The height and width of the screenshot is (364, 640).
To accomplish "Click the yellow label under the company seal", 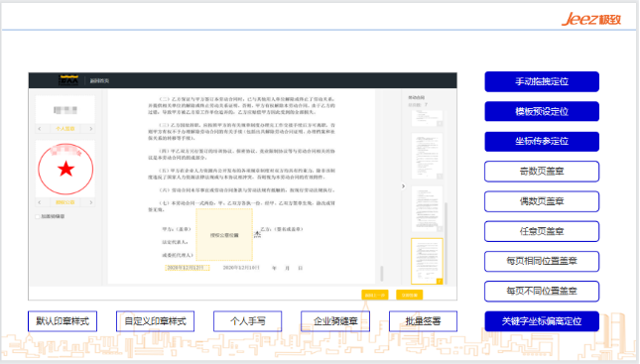I will click(x=65, y=202).
